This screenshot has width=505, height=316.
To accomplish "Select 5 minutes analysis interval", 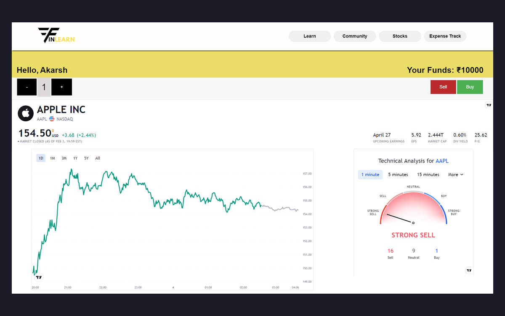I will pyautogui.click(x=398, y=174).
